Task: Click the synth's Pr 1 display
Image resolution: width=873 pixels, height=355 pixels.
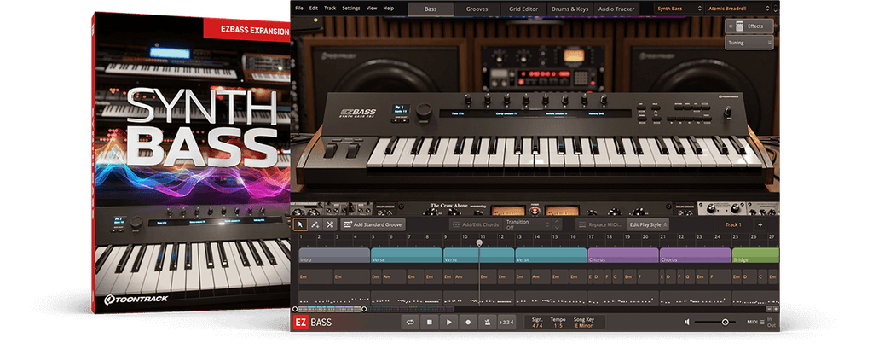Action: [401, 110]
